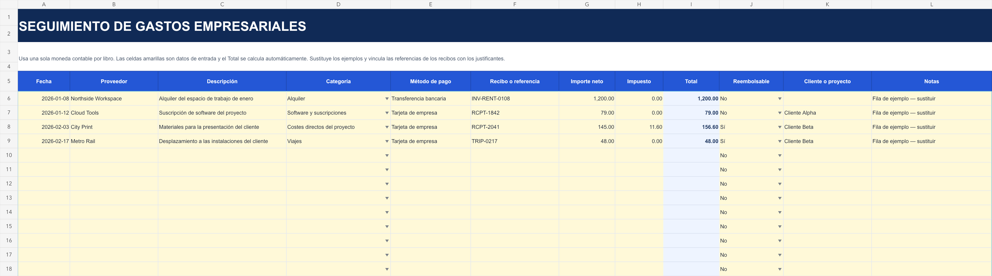
Task: Open Categoría dropdown arrow for Software y suscripciones
Action: click(387, 113)
